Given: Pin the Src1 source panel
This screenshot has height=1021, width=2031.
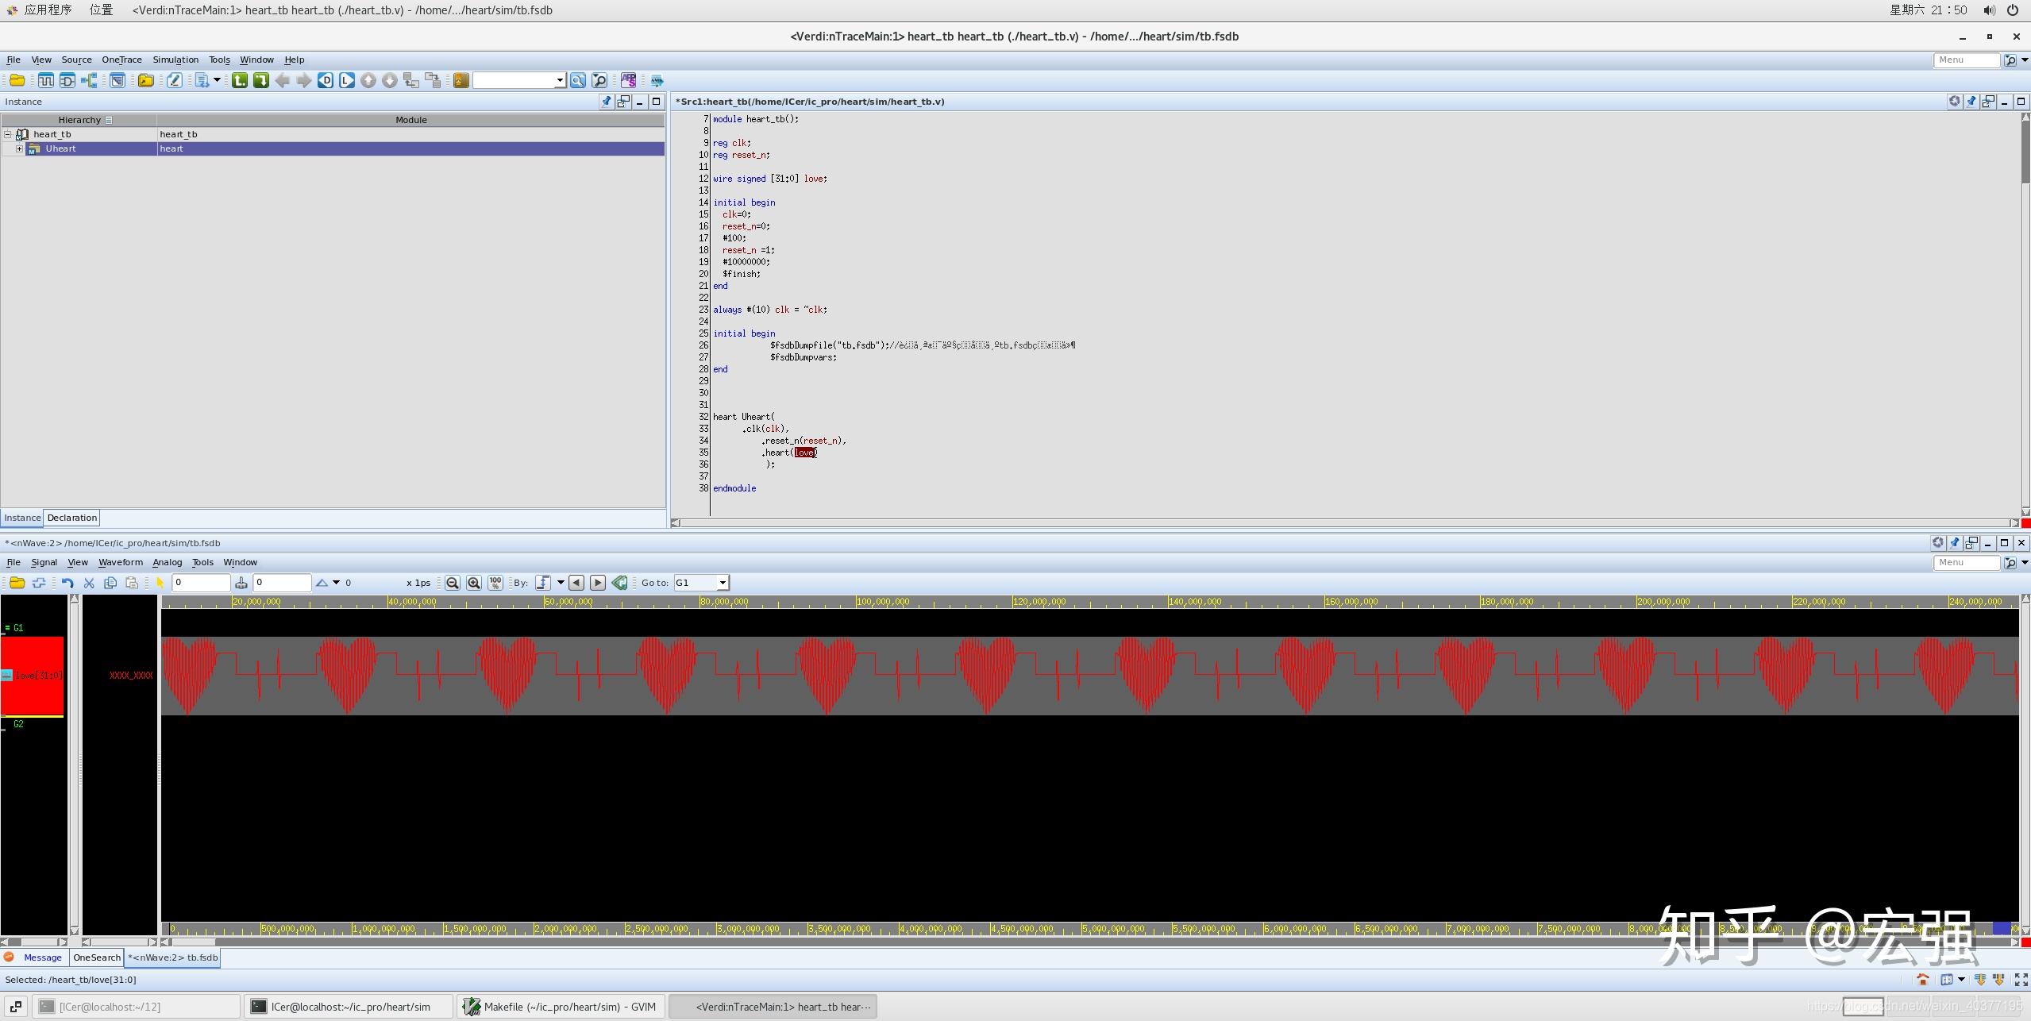Looking at the screenshot, I should pos(1971,102).
